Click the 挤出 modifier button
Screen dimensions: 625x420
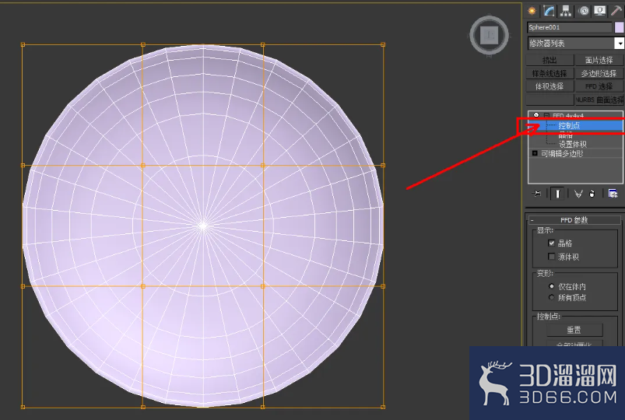point(550,60)
